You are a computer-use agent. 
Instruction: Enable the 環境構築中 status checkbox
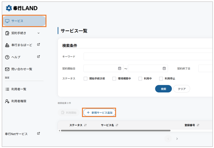click(x=114, y=79)
